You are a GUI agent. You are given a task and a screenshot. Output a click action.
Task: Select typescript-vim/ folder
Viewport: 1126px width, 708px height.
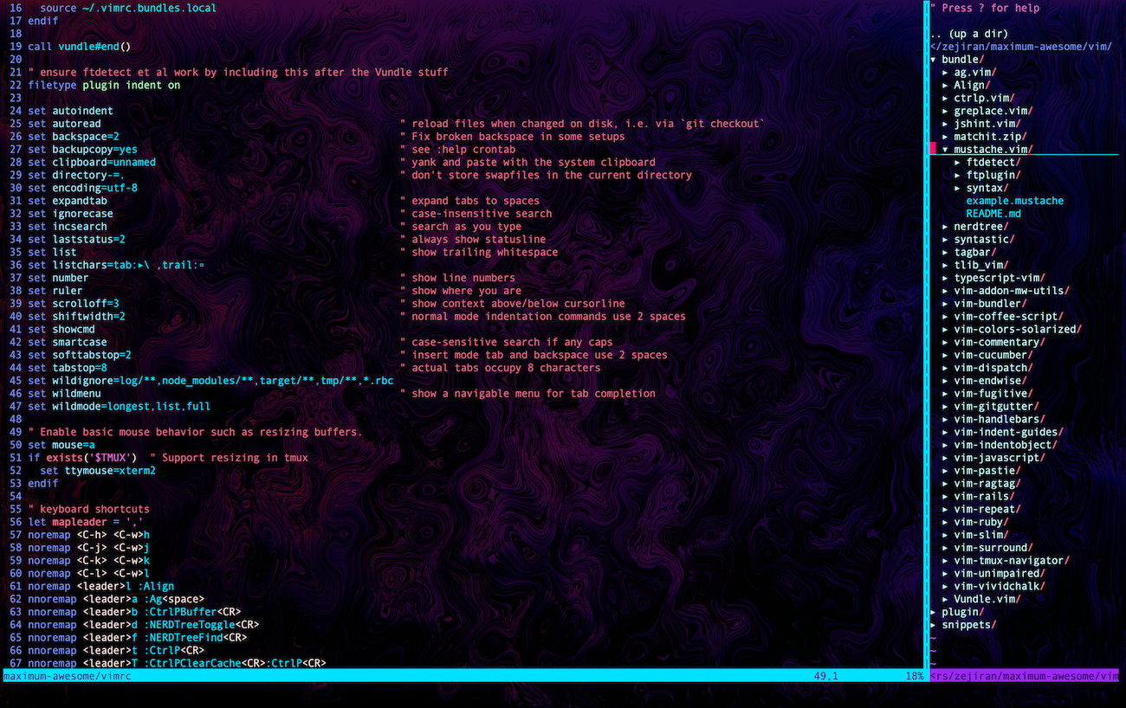[x=1000, y=278]
